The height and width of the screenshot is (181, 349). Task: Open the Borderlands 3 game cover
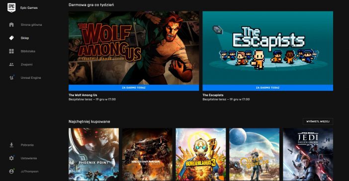click(201, 154)
